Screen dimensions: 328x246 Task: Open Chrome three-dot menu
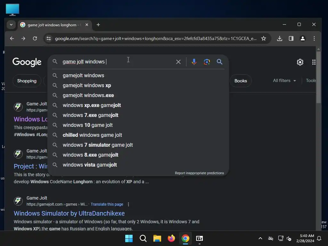[x=314, y=38]
